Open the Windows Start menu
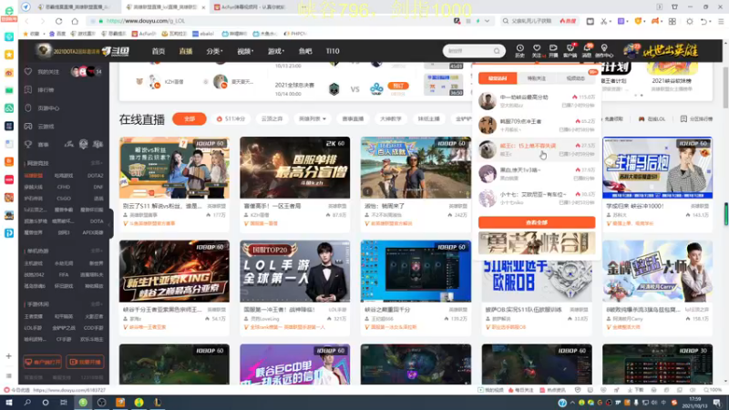This screenshot has width=729, height=410. click(x=9, y=403)
